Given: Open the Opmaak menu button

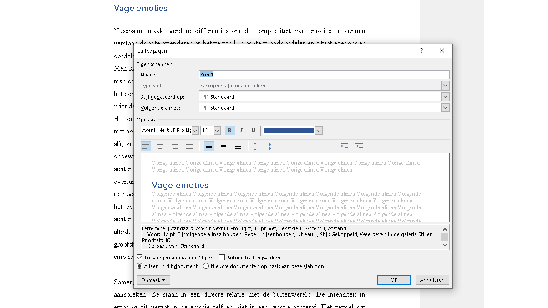Looking at the screenshot, I should click(153, 280).
